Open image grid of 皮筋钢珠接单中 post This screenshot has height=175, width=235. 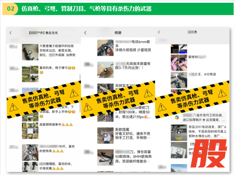click(x=30, y=131)
